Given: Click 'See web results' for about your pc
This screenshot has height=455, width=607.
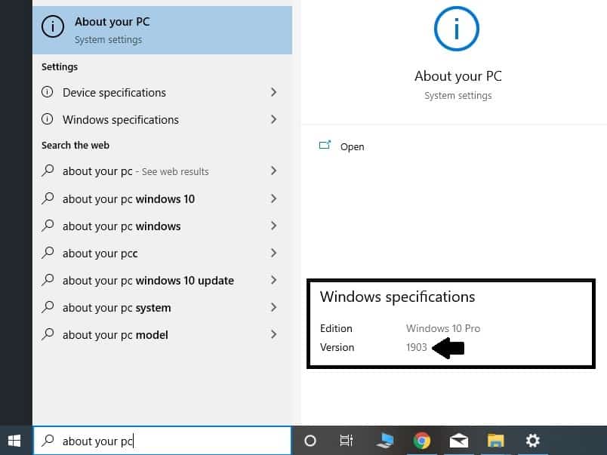Looking at the screenshot, I should [175, 171].
